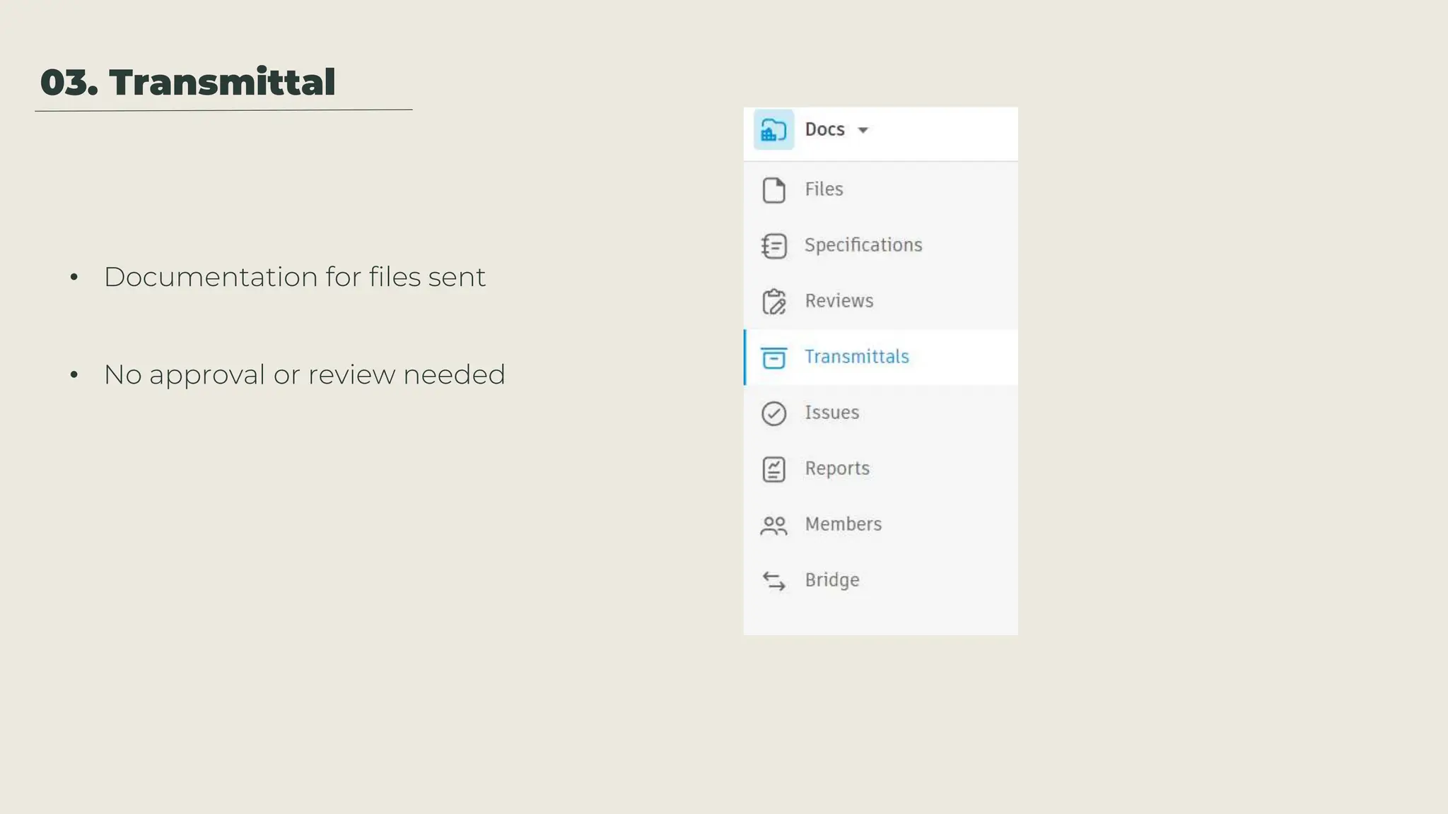Click the Docs module folder icon
1448x814 pixels.
click(x=773, y=130)
